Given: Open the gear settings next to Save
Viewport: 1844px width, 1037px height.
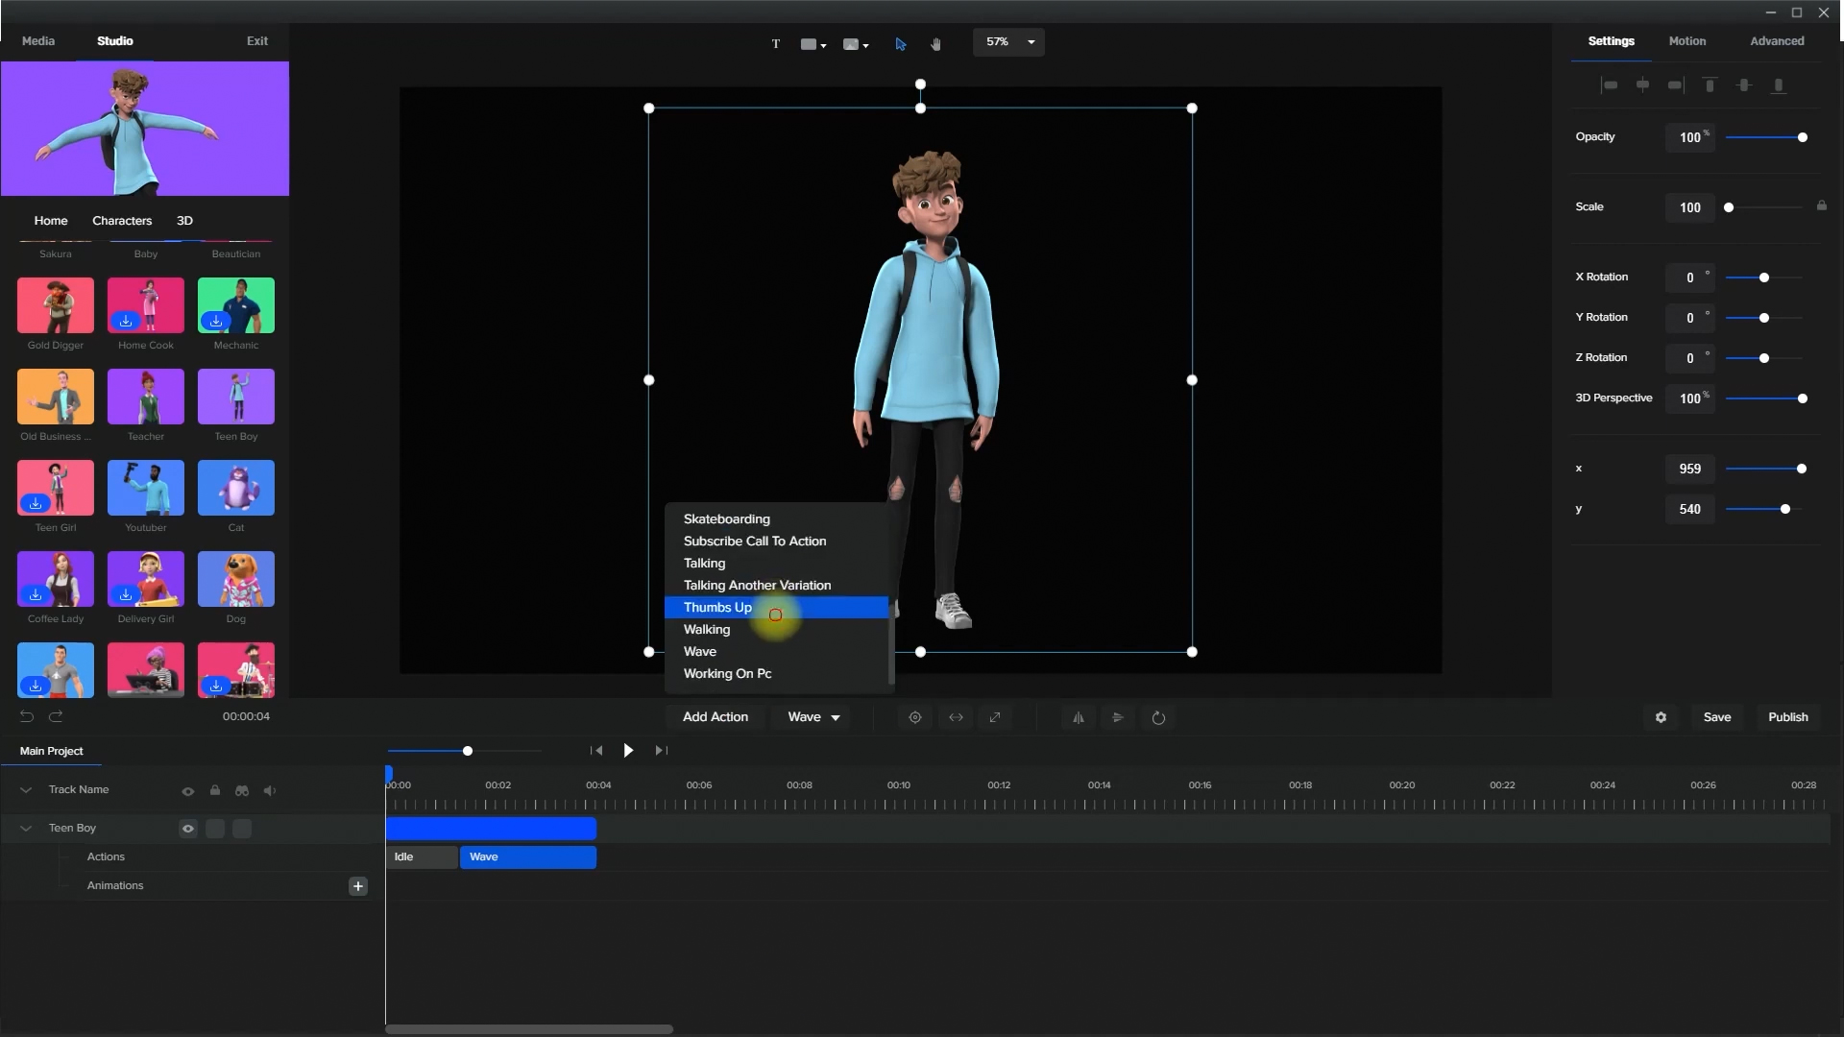Looking at the screenshot, I should (x=1661, y=717).
